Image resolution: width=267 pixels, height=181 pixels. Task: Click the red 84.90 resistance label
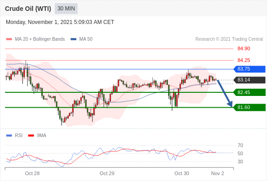243,49
